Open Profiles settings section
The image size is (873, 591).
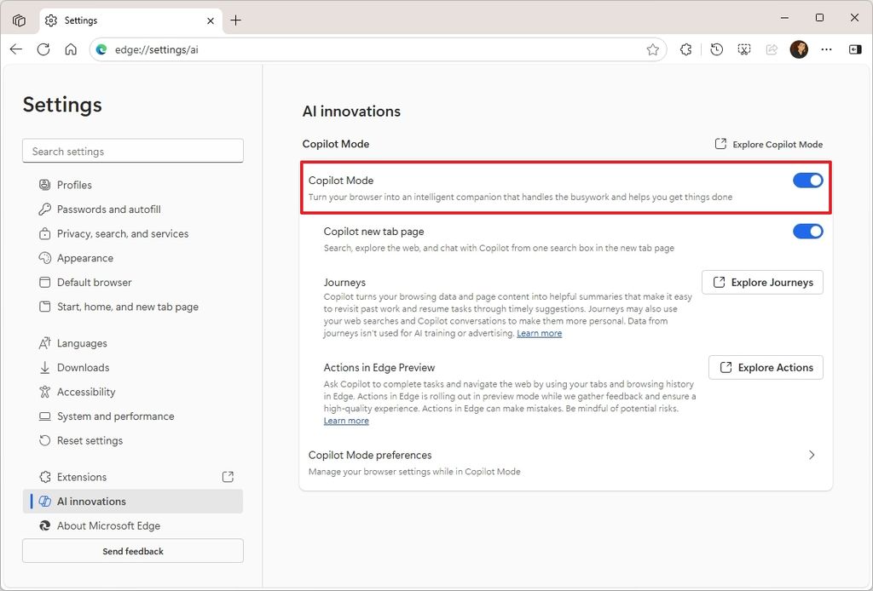(132, 185)
